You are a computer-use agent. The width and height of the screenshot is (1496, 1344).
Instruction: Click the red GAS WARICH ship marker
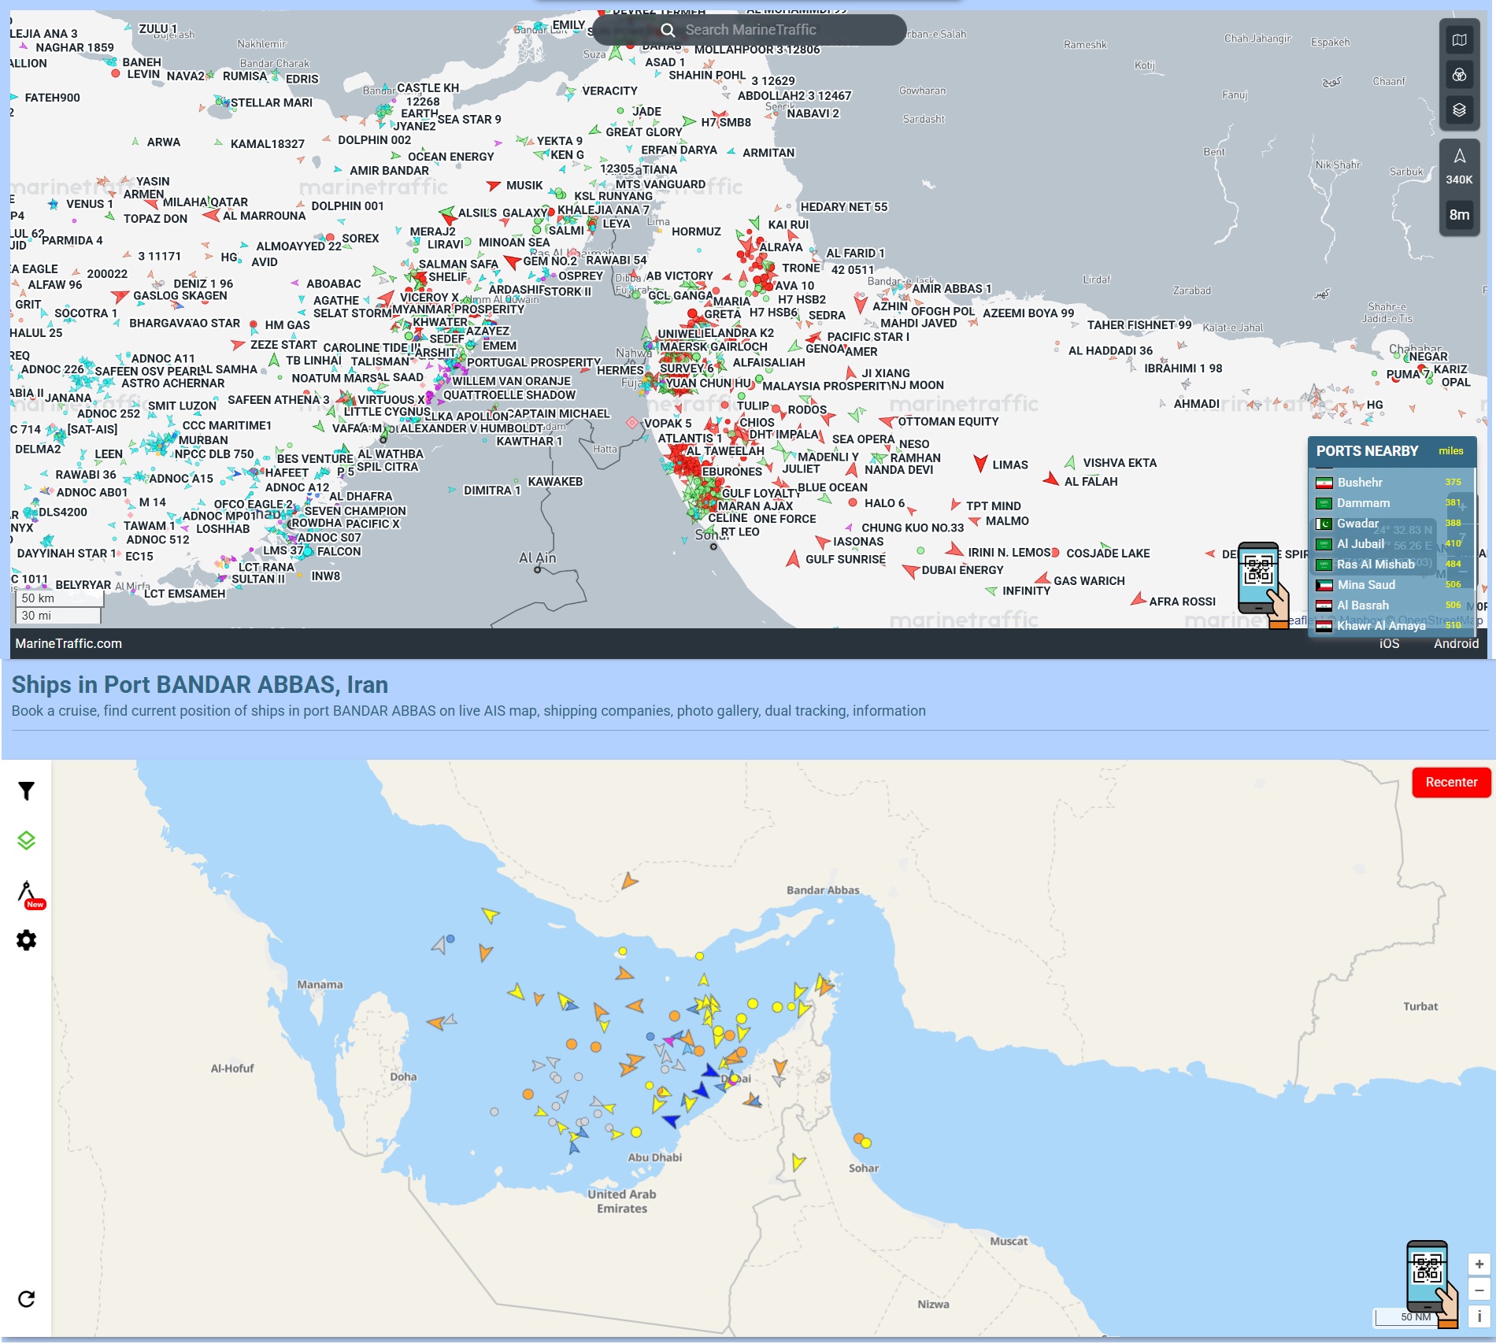[1042, 579]
